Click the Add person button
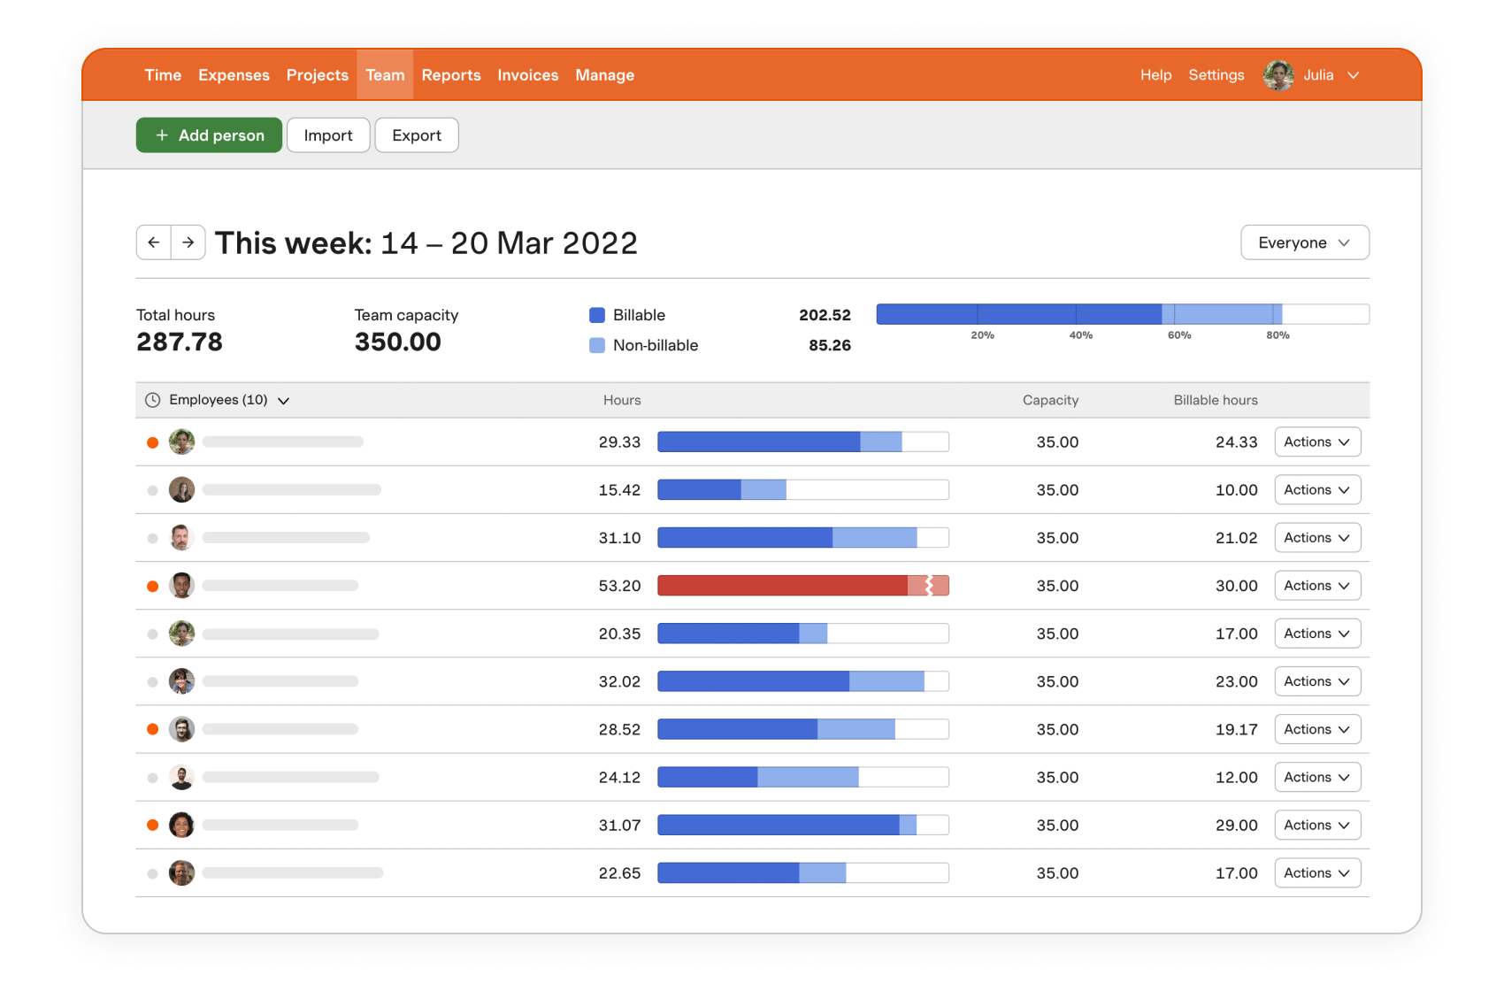The width and height of the screenshot is (1504, 991). (209, 135)
